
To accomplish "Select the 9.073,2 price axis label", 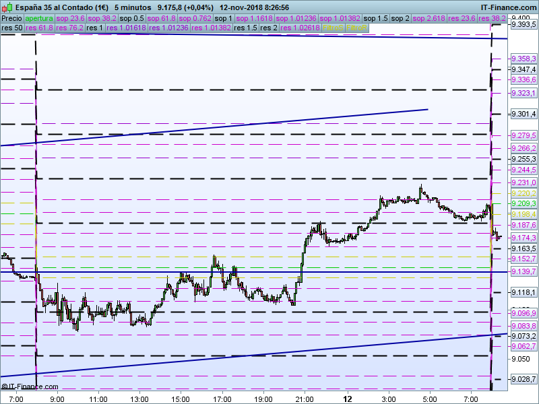I will 524,336.
